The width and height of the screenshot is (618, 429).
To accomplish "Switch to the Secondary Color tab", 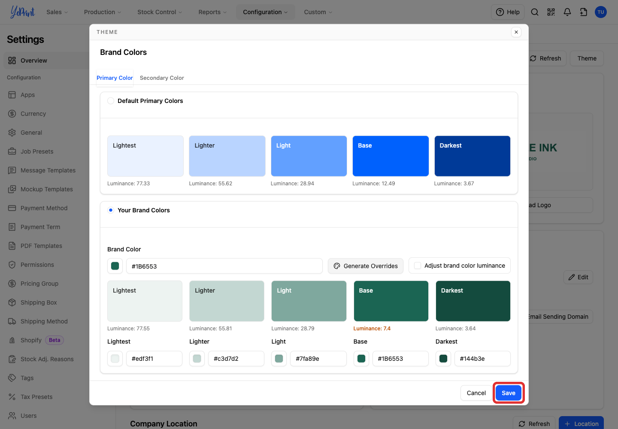I will (162, 78).
